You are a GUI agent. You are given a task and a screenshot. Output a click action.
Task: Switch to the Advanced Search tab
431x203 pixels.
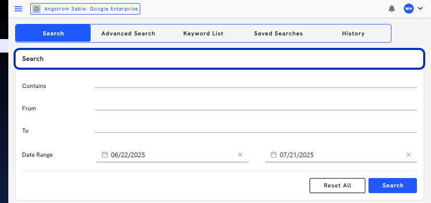[128, 33]
